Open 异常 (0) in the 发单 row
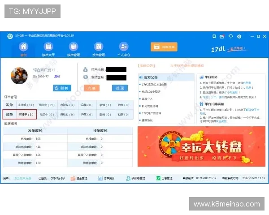The image size is (269, 215). point(87,105)
